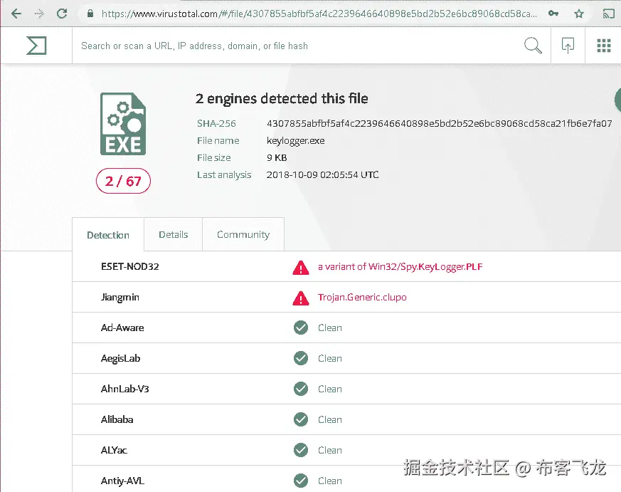This screenshot has height=492, width=621.
Task: Click the Win32/Spy.KeyLogger.PLF detection result
Action: (400, 267)
